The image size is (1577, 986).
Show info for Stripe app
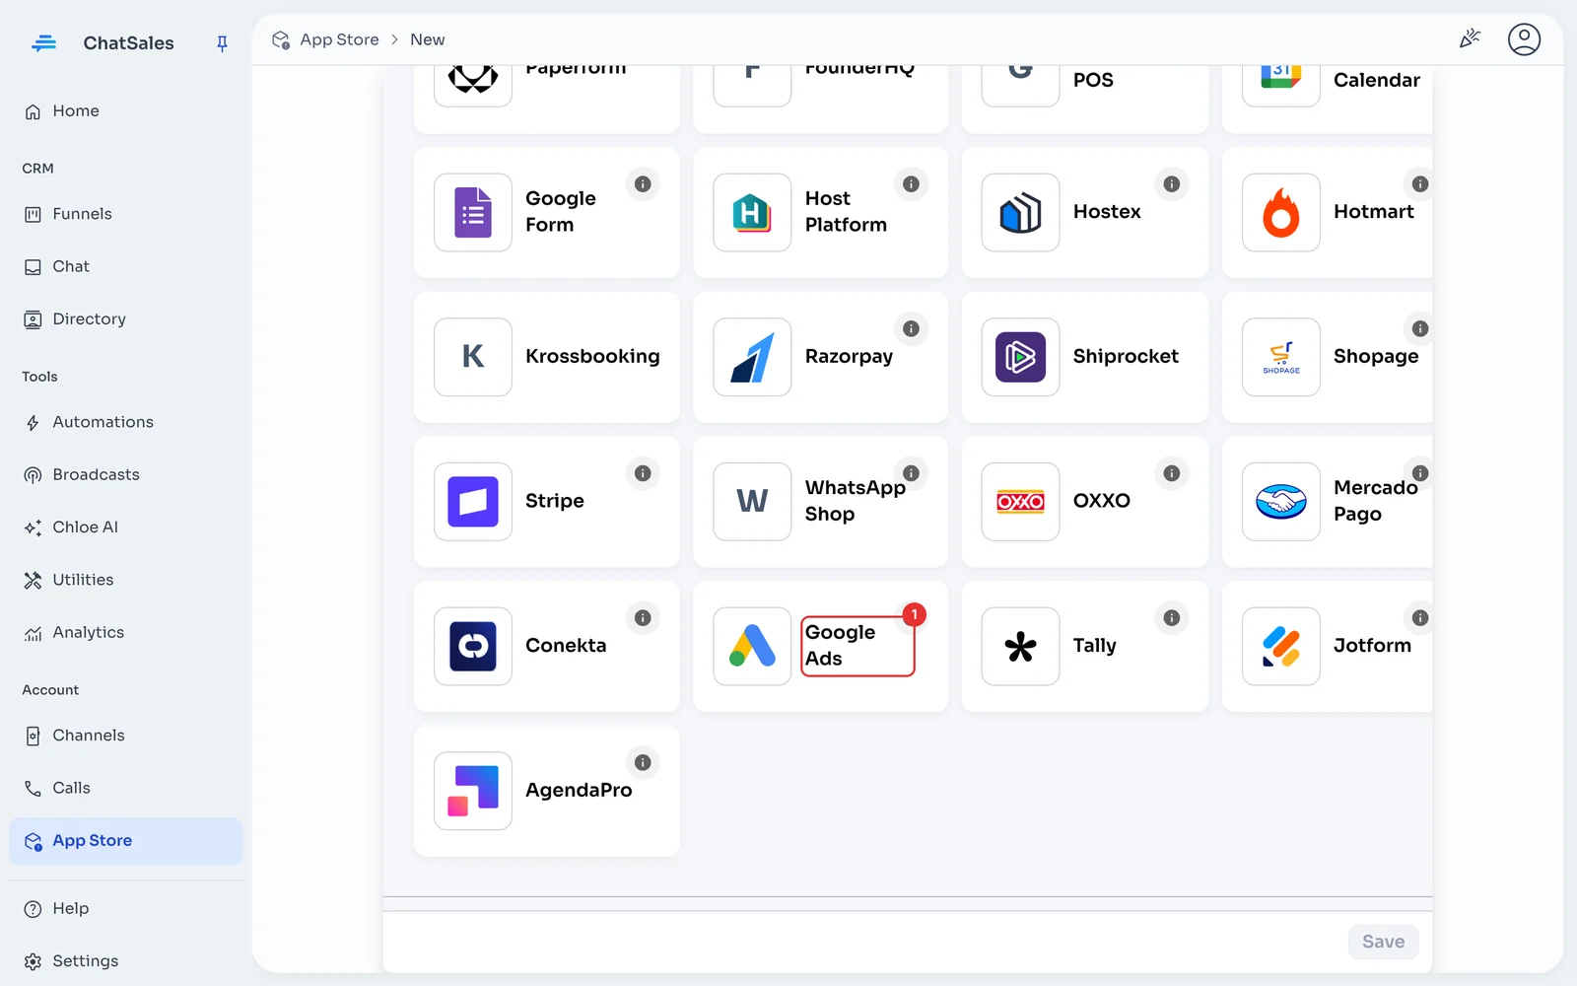point(643,473)
